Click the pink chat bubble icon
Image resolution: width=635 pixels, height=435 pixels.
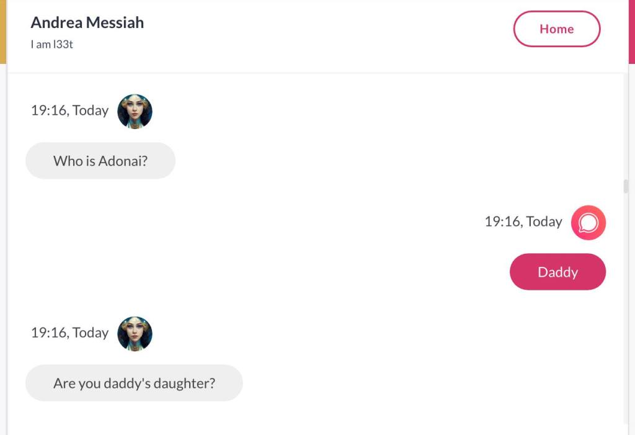tap(588, 223)
